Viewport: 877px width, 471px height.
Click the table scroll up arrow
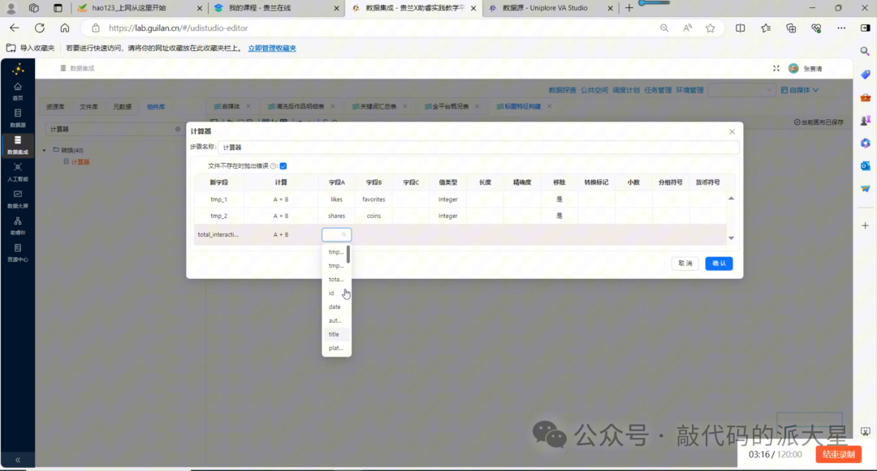pos(731,198)
